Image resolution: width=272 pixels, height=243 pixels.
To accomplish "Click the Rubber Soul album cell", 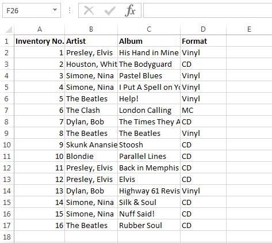I will [x=149, y=225].
